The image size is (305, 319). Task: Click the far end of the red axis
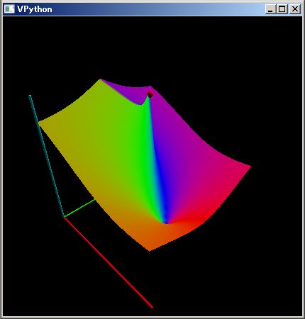coord(152,307)
